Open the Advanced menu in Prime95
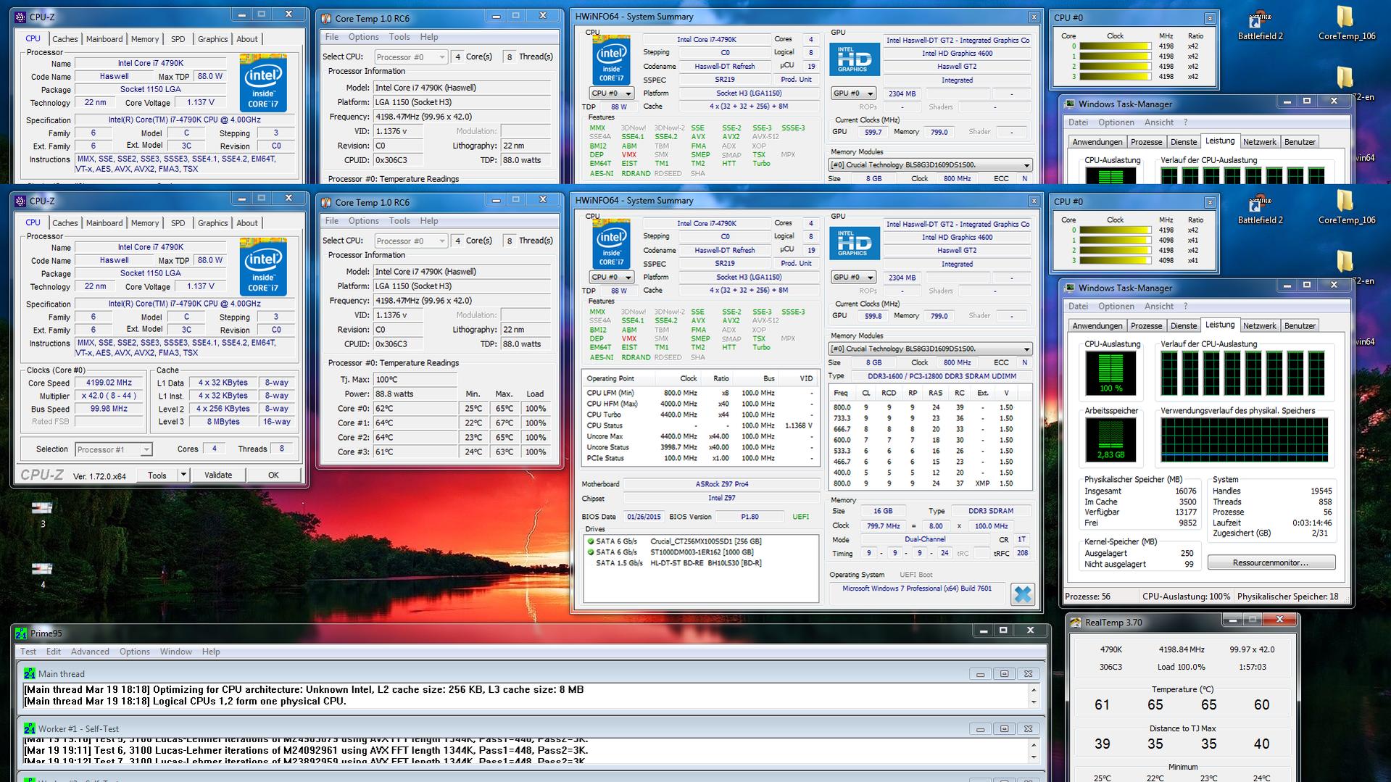Screen dimensions: 1391x782 [x=90, y=652]
